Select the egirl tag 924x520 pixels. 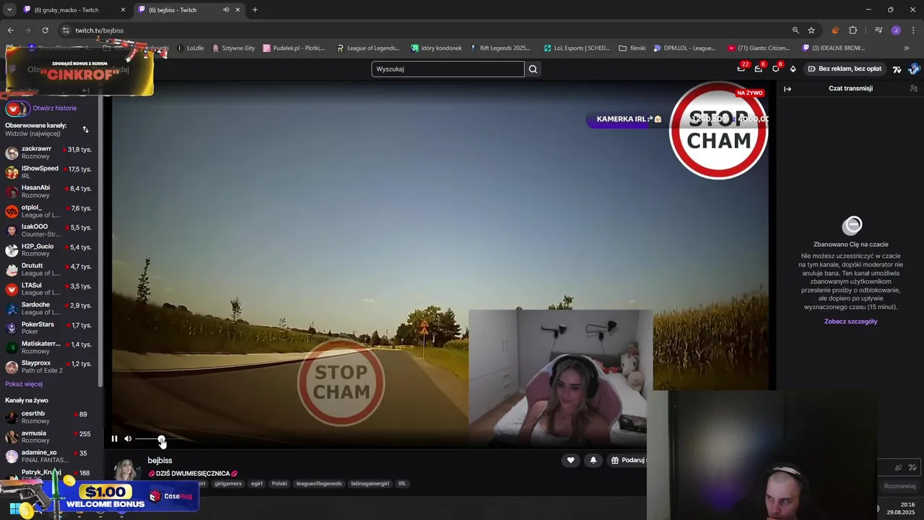[256, 483]
